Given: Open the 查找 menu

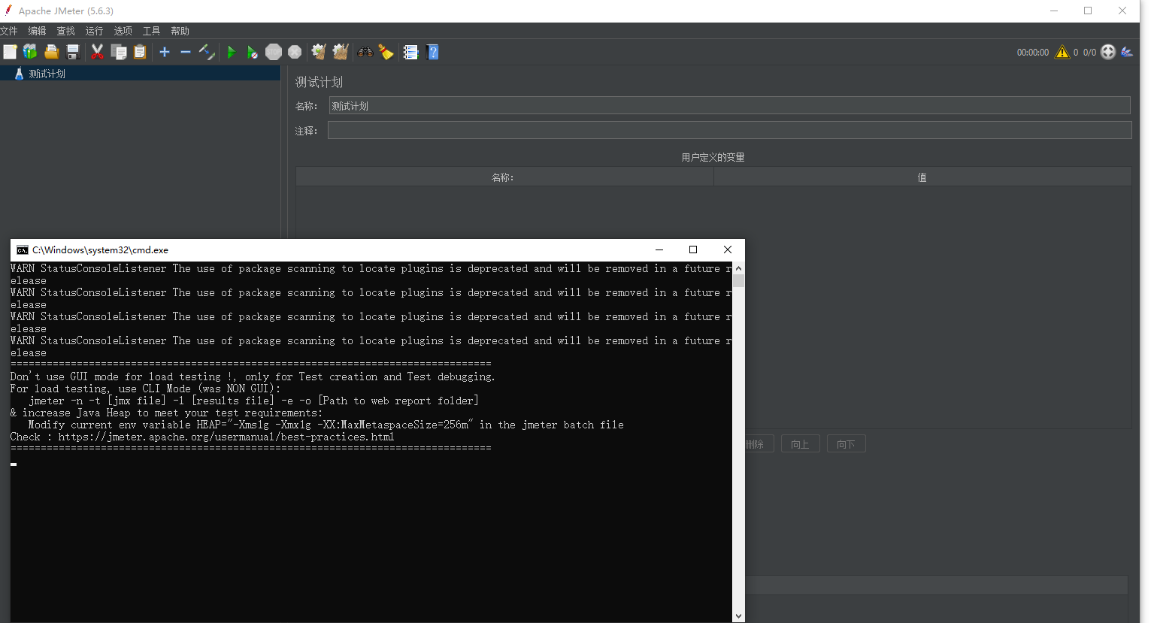Looking at the screenshot, I should click(x=65, y=31).
